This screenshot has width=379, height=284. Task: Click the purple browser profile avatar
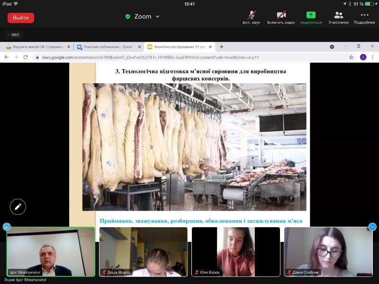point(363,57)
